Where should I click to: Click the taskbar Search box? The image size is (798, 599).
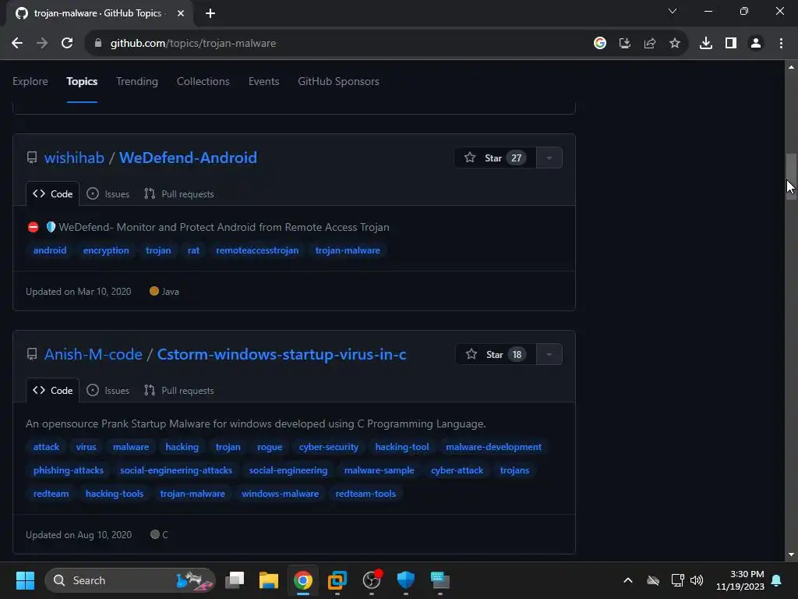pyautogui.click(x=130, y=580)
